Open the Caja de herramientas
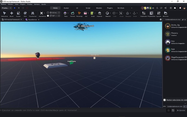Image resolution: width=187 pixels, height=117 pixels. coord(159,14)
